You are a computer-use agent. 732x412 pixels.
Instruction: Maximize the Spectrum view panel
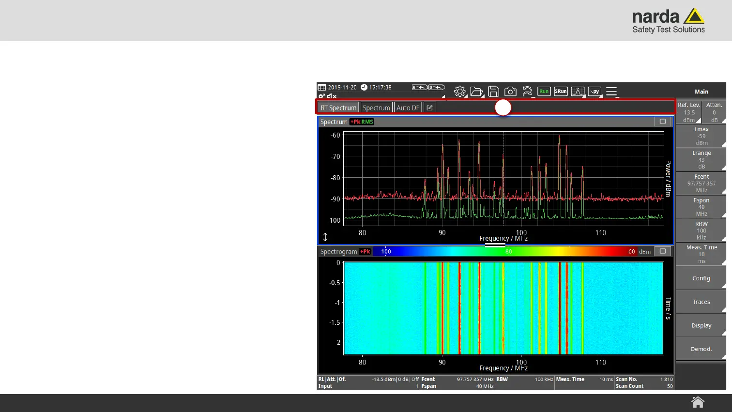(663, 122)
